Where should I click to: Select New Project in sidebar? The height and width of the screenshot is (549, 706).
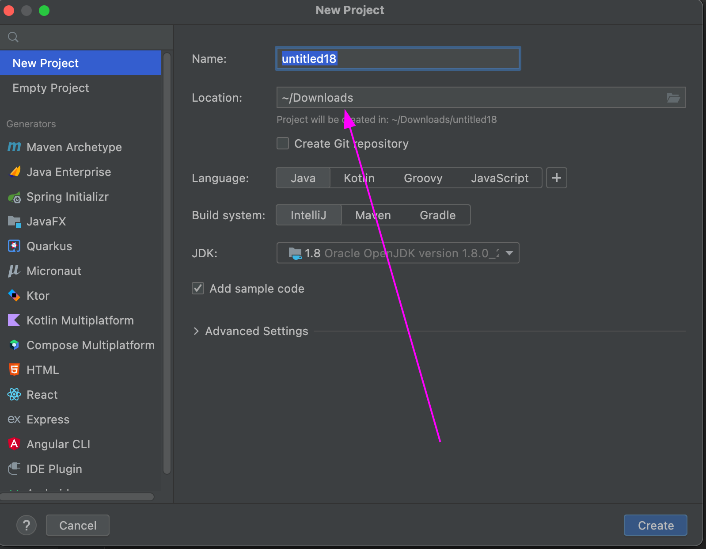pos(80,63)
